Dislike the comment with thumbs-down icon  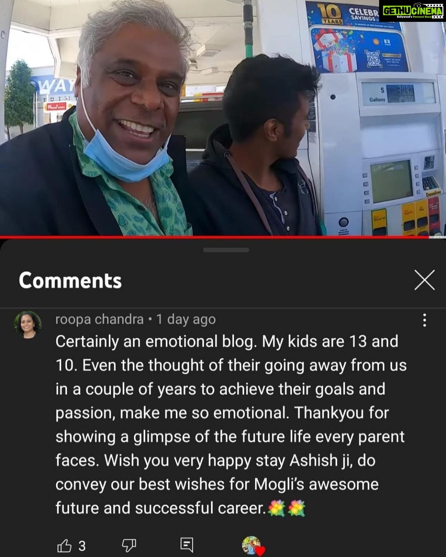click(x=129, y=545)
